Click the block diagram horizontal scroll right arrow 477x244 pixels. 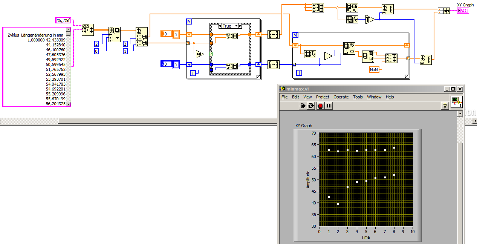474,120
